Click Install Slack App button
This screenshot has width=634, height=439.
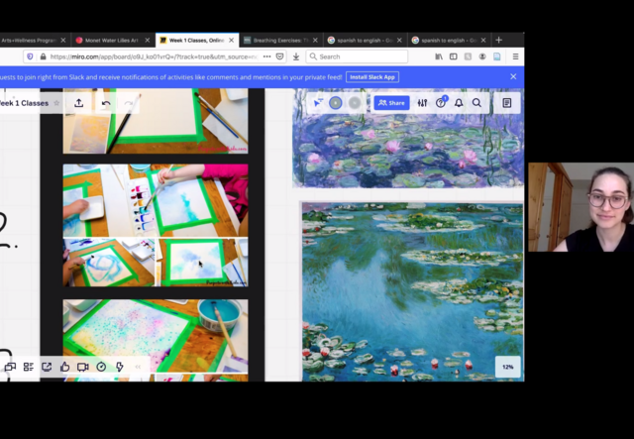pos(372,76)
